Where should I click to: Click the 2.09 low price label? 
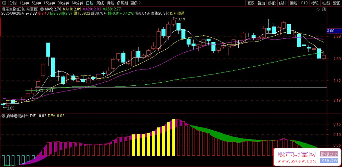point(11,107)
